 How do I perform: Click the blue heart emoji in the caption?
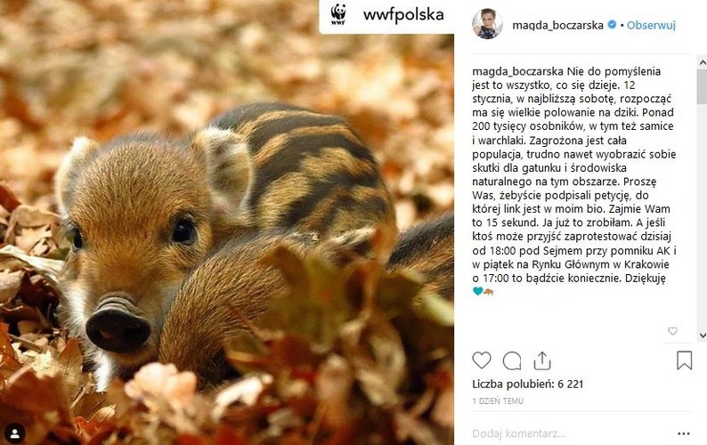click(478, 290)
